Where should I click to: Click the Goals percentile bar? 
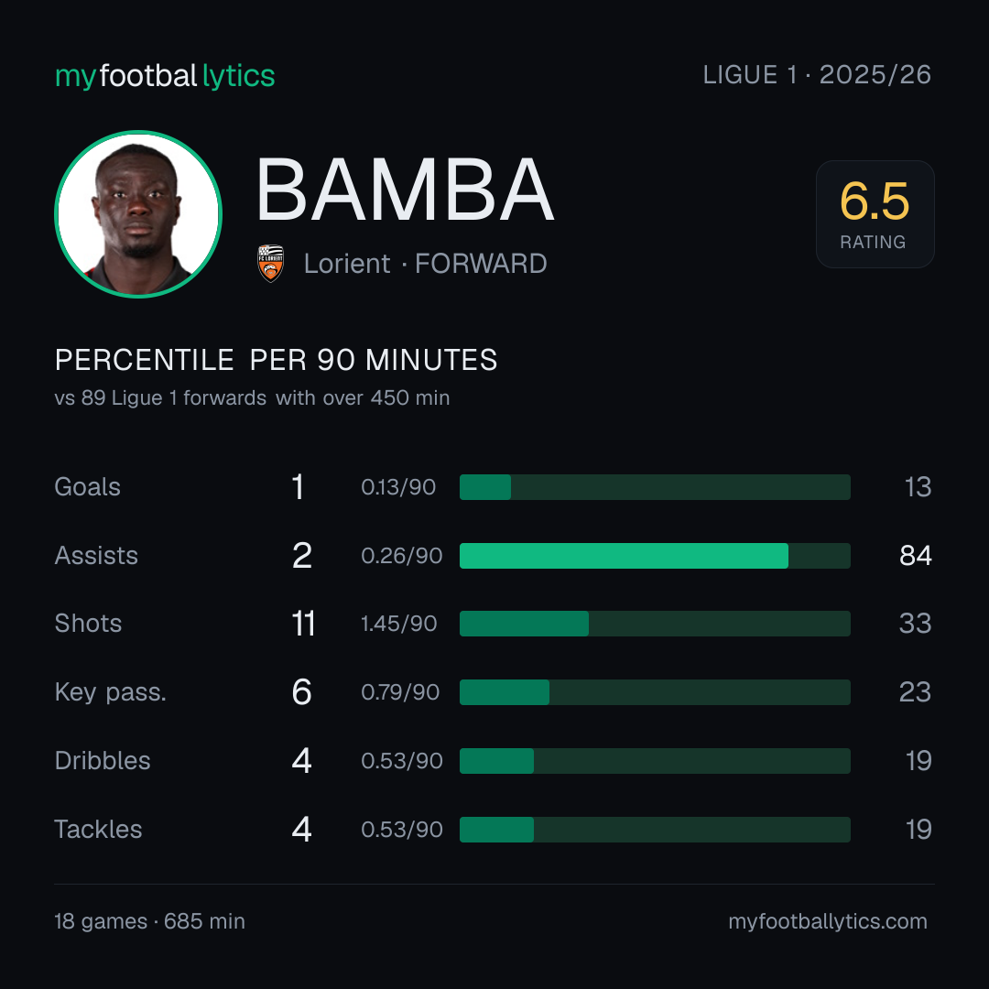click(655, 487)
